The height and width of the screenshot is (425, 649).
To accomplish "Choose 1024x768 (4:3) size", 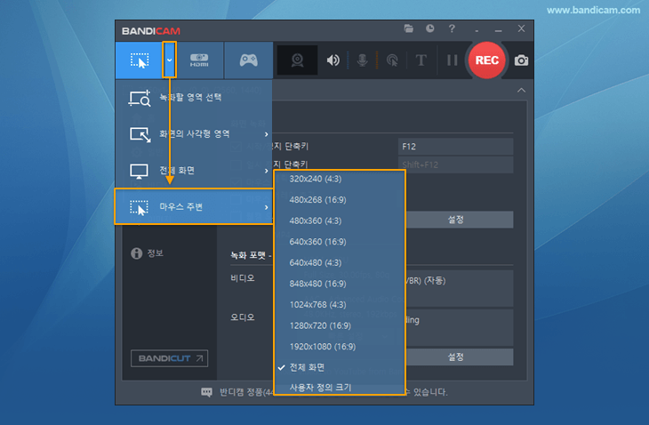I will (340, 305).
